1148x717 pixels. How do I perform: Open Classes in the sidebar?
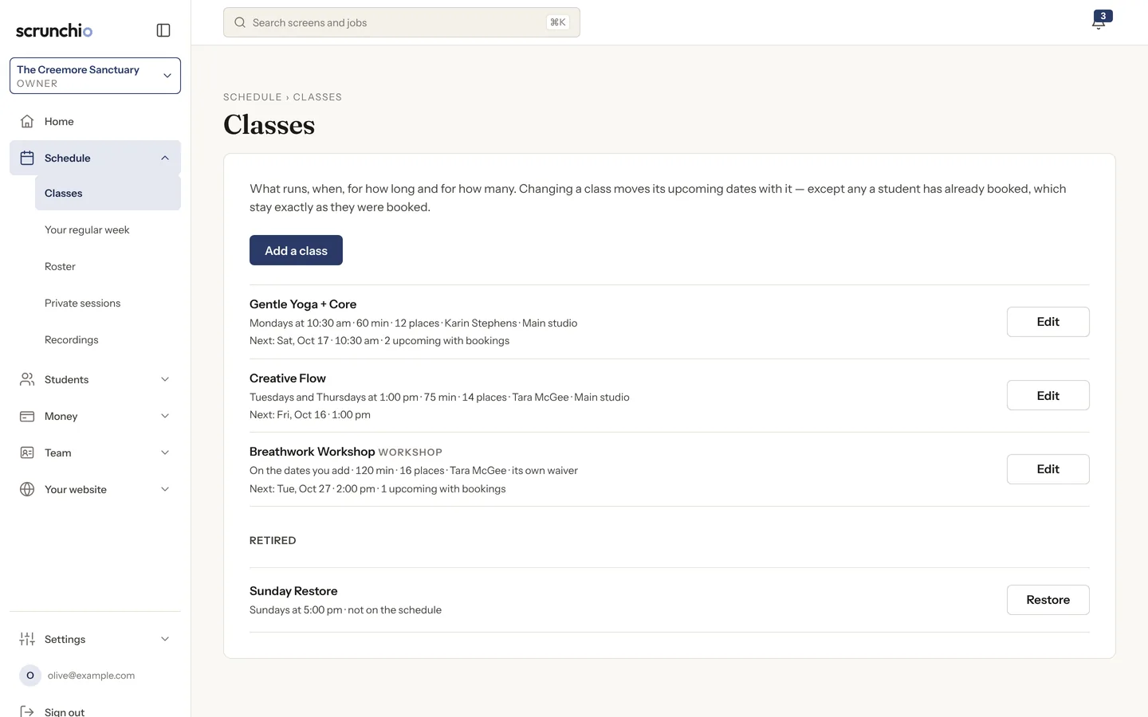point(108,193)
